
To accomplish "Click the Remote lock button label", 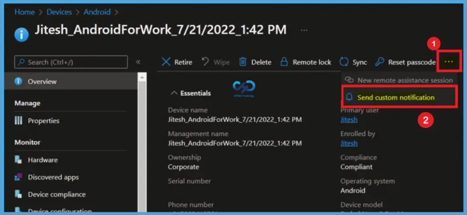I will [312, 62].
